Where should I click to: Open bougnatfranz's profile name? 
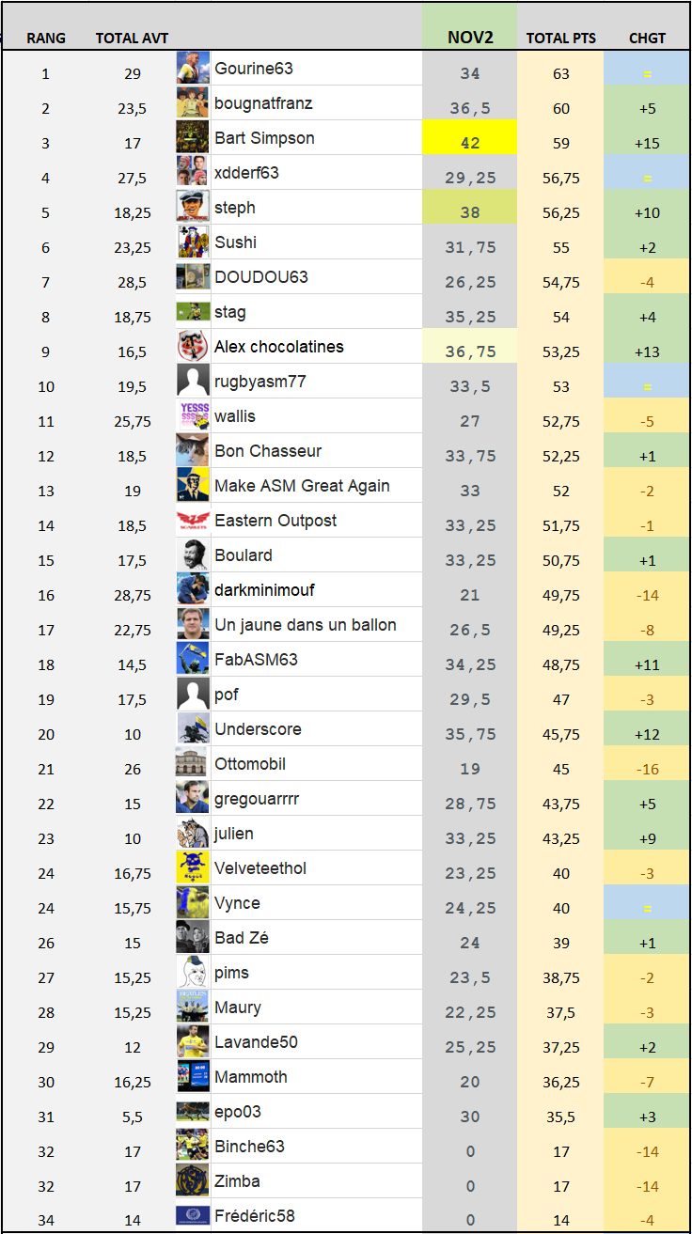(263, 103)
